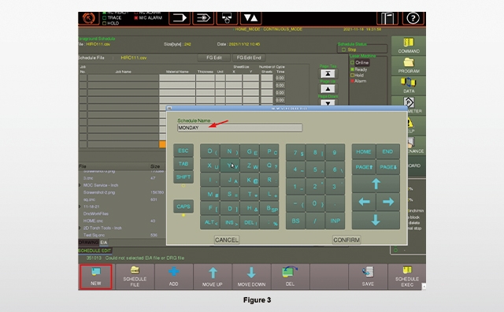Click the M letter key
Viewport: 504px width, 312px height.
(x=210, y=194)
